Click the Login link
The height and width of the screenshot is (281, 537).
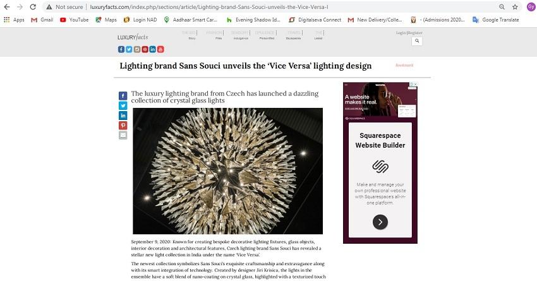pos(401,33)
